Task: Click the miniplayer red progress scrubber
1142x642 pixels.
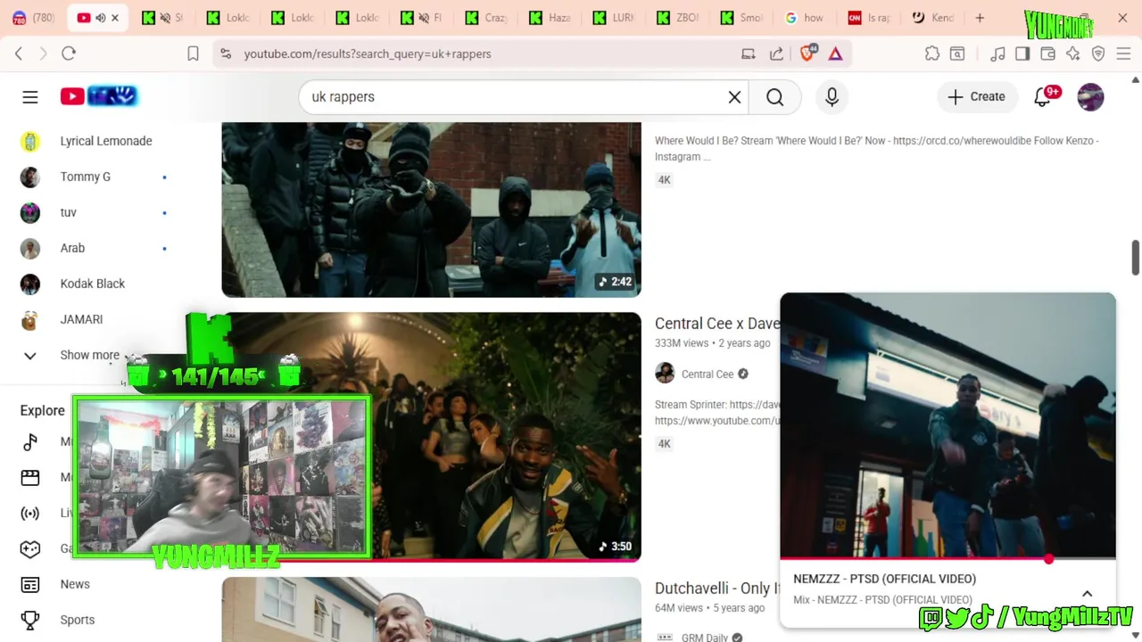Action: (1049, 559)
